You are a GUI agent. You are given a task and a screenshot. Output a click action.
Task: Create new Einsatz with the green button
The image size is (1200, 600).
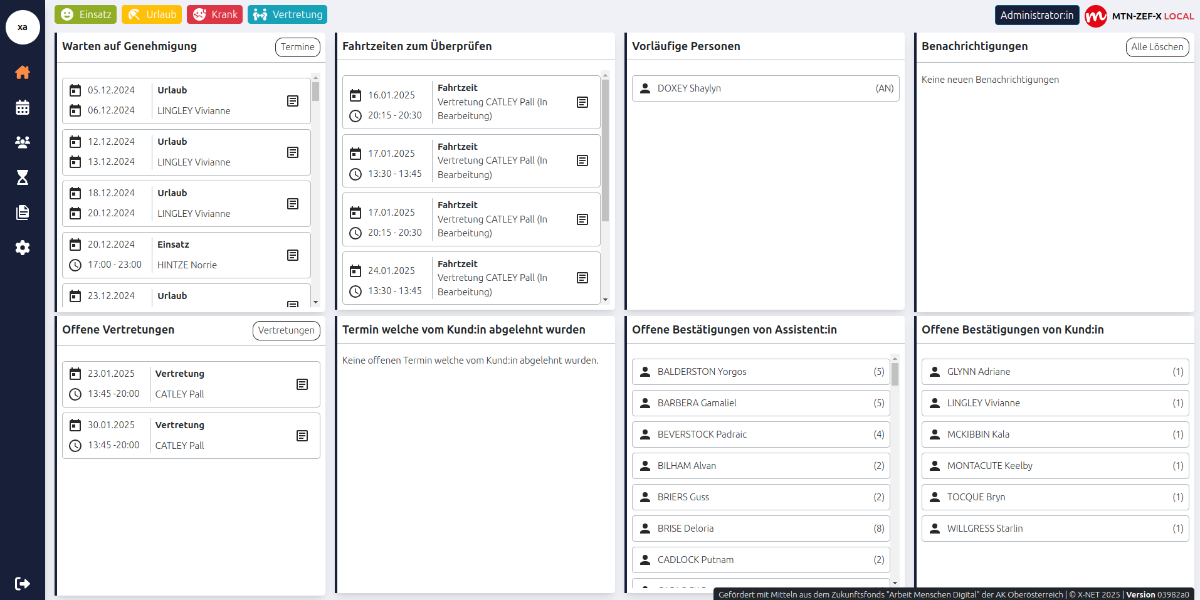(86, 14)
